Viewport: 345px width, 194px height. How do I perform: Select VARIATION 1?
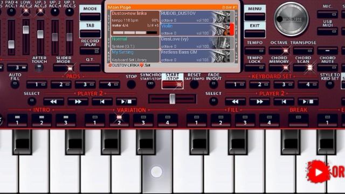pyautogui.click(x=95, y=120)
